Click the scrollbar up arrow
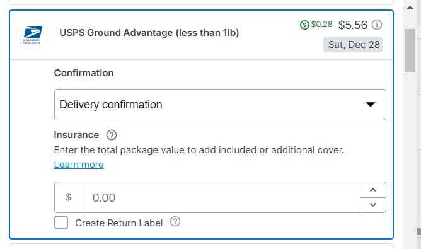Image resolution: width=421 pixels, height=249 pixels. (410, 8)
